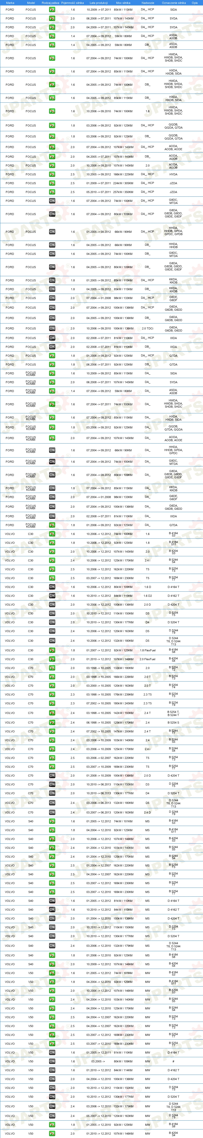Image resolution: width=203 pixels, height=1138 pixels.
Task: Click petrol icon in C70 03.2000 -> 10.2005 row
Action: coord(52,685)
